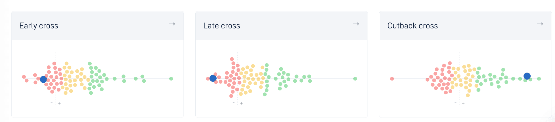Click the minus sign under Early cross chart
This screenshot has width=555, height=122.
click(x=51, y=103)
